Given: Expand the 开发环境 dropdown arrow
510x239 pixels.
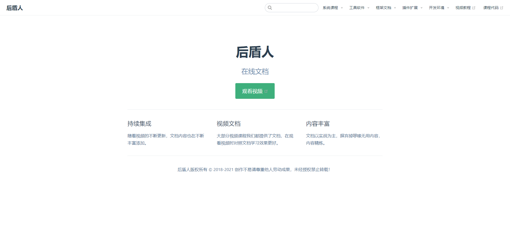Looking at the screenshot, I should click(448, 8).
